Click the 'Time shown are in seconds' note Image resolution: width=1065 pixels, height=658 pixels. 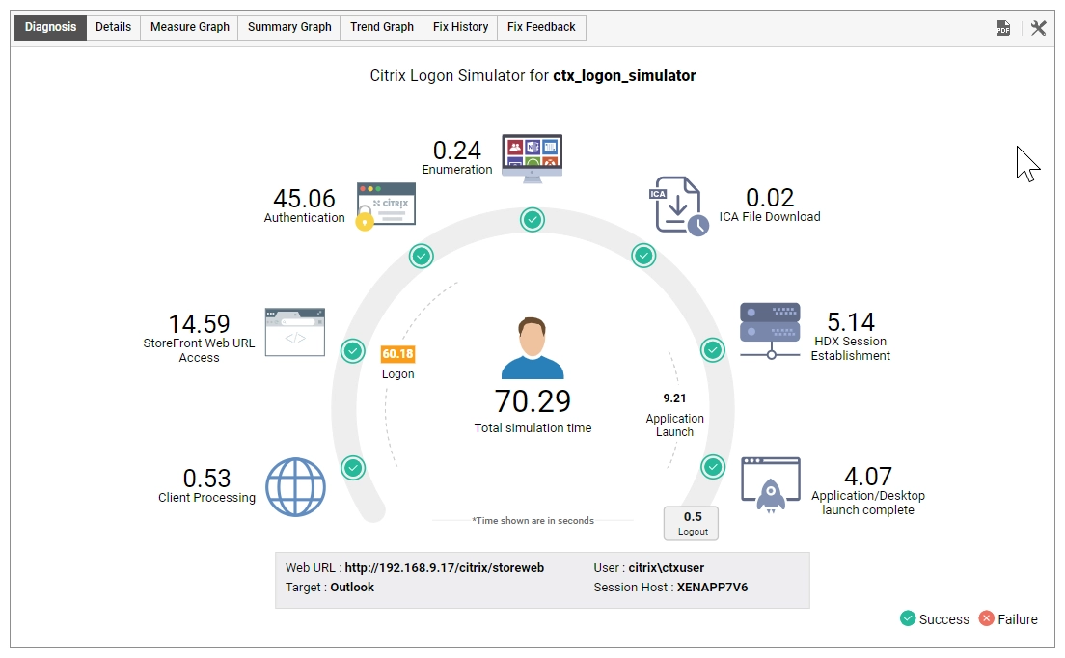tap(533, 521)
